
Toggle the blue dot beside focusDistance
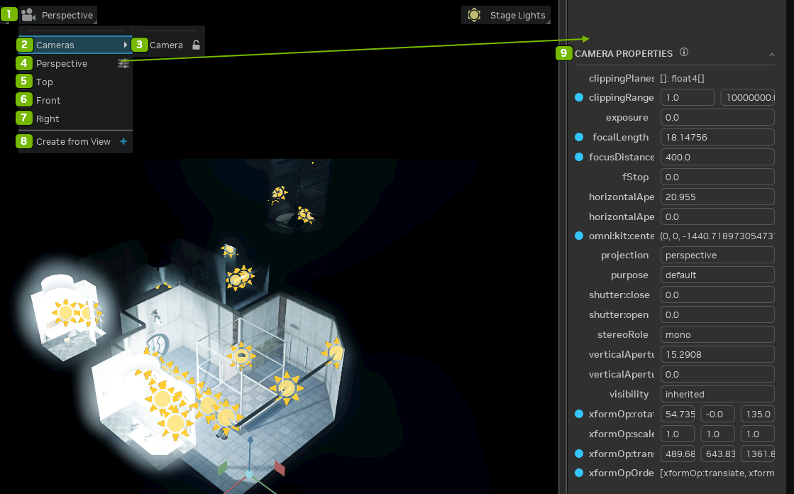click(x=579, y=157)
